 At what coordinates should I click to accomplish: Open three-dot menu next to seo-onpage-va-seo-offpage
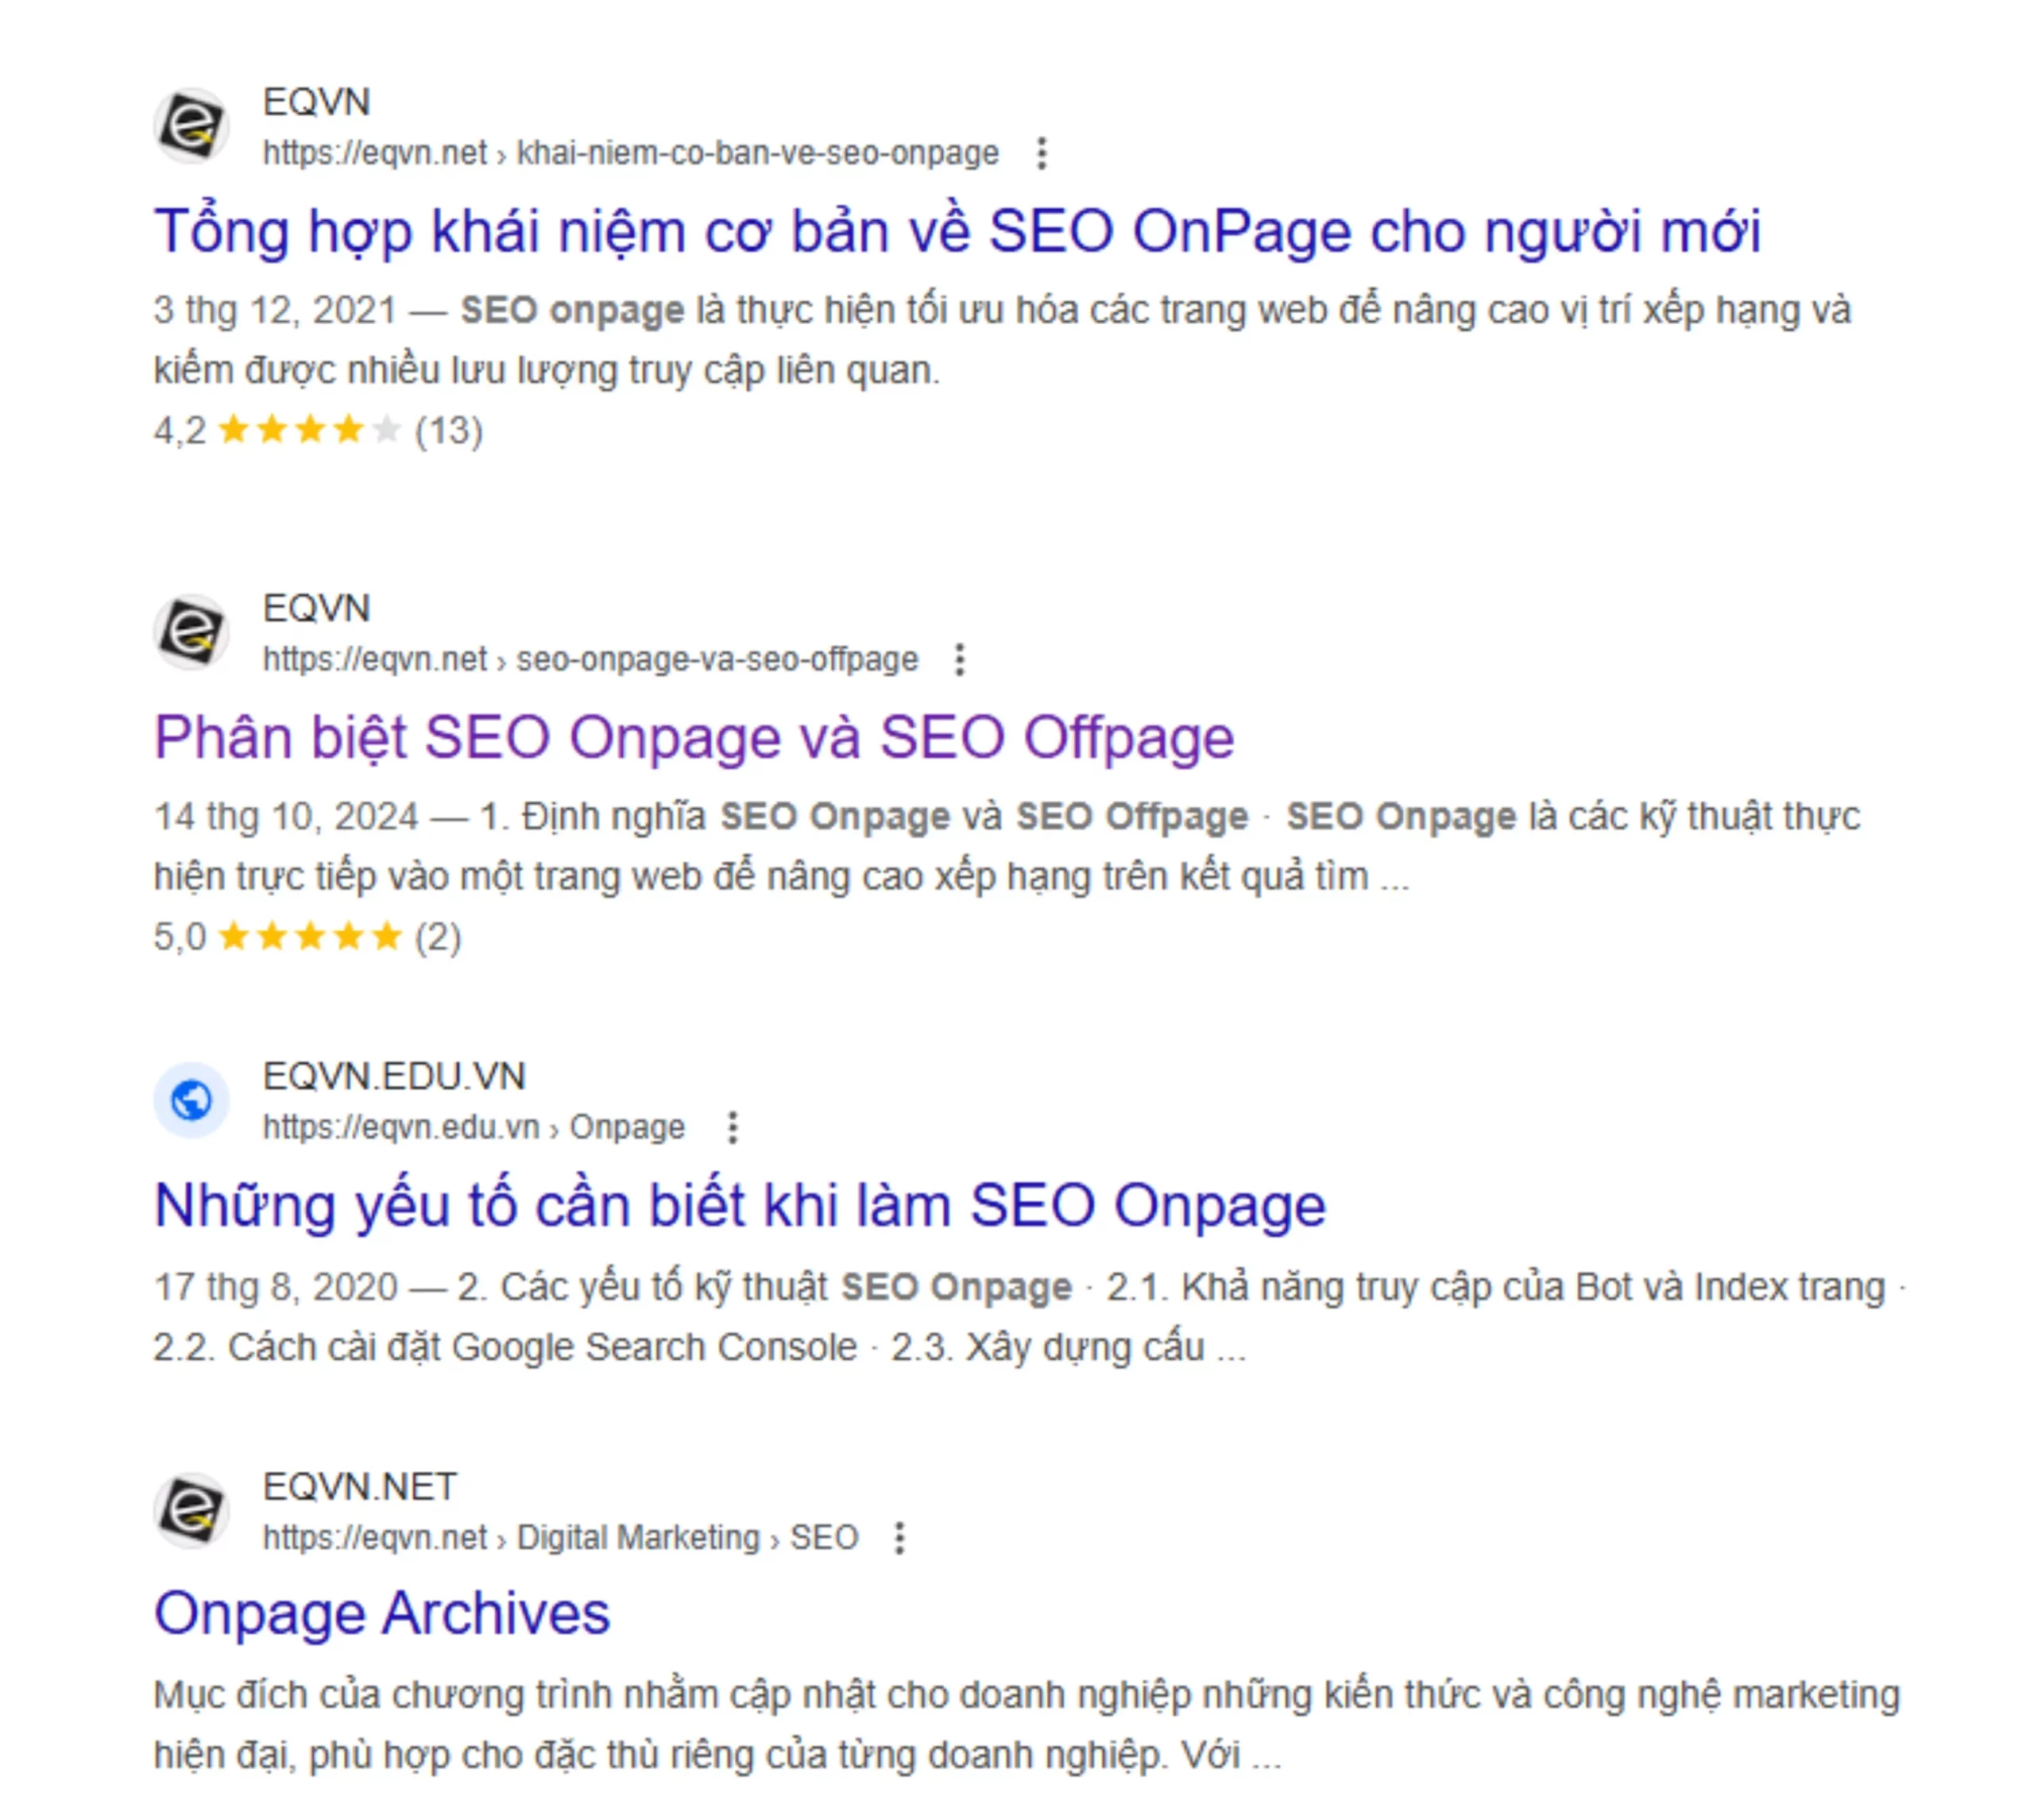tap(959, 659)
